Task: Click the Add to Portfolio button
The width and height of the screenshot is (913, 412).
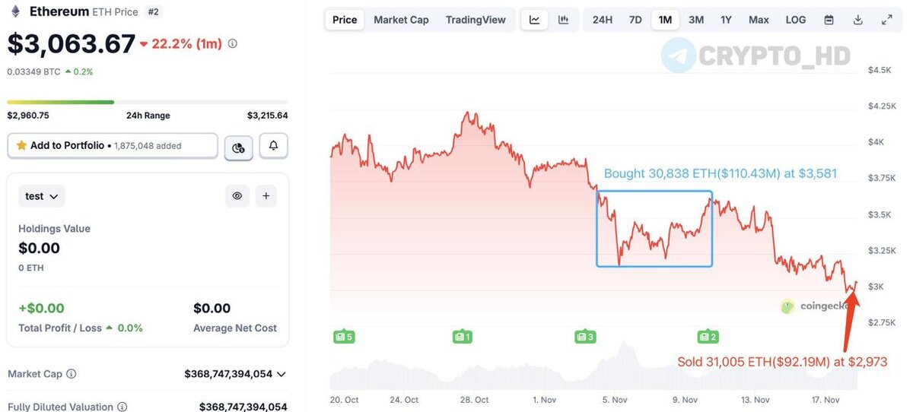Action: pyautogui.click(x=113, y=146)
